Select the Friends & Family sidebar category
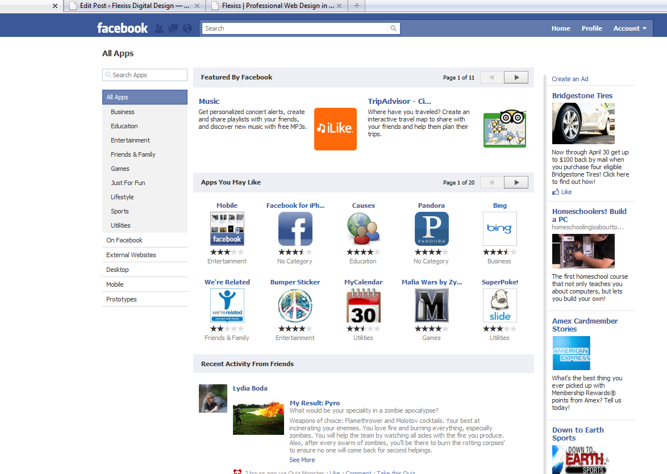Viewport: 667px width, 474px height. pos(133,154)
